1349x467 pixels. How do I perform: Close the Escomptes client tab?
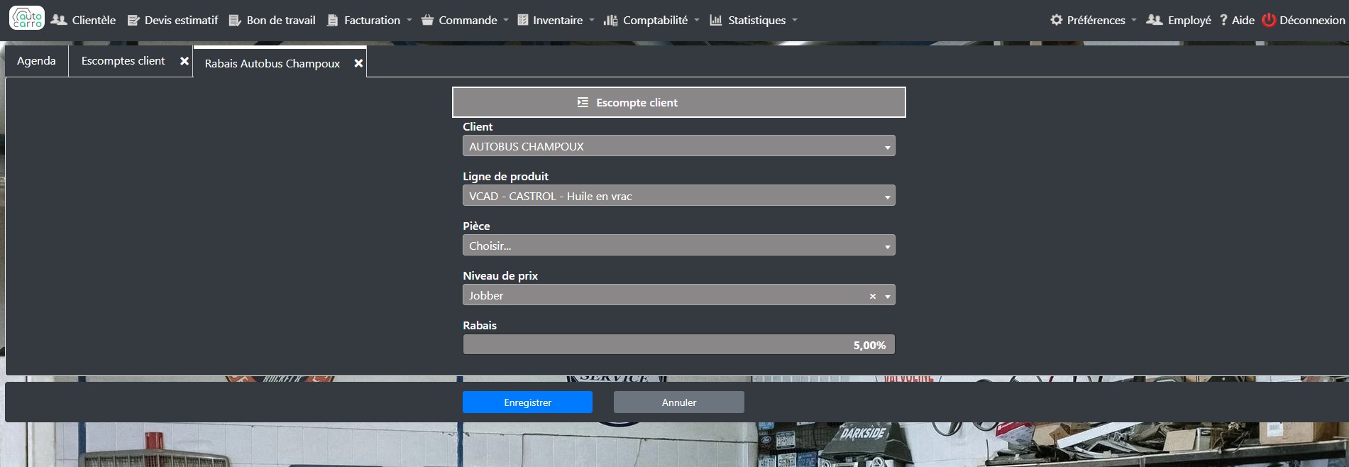pos(185,61)
